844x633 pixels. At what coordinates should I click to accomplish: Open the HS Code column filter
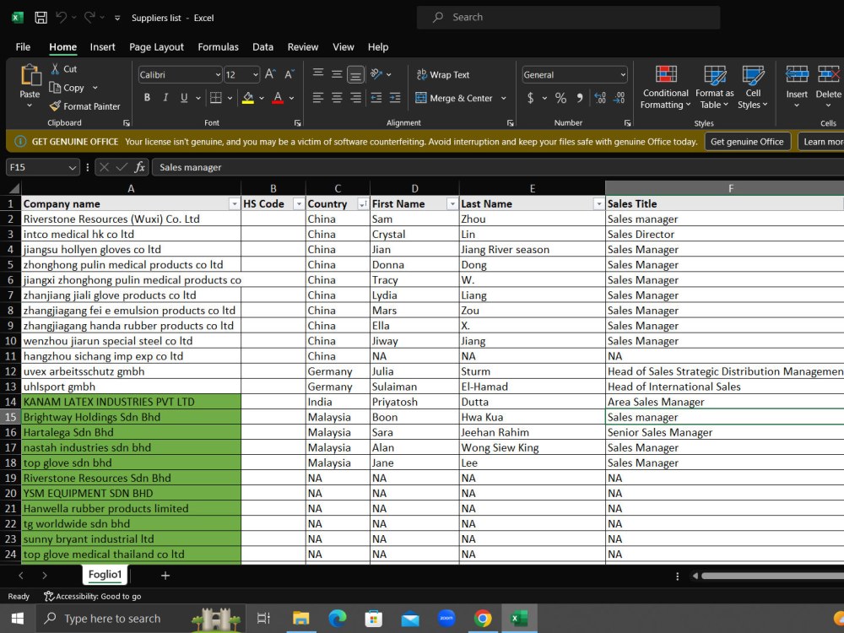(x=299, y=204)
